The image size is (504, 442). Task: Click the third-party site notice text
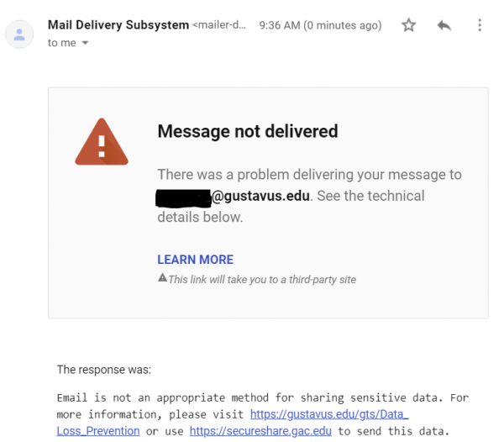262,279
